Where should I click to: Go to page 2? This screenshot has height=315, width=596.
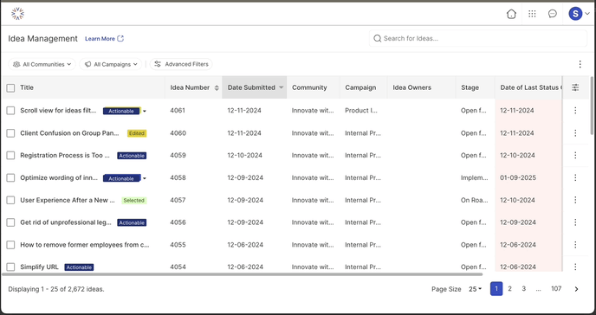pyautogui.click(x=509, y=289)
